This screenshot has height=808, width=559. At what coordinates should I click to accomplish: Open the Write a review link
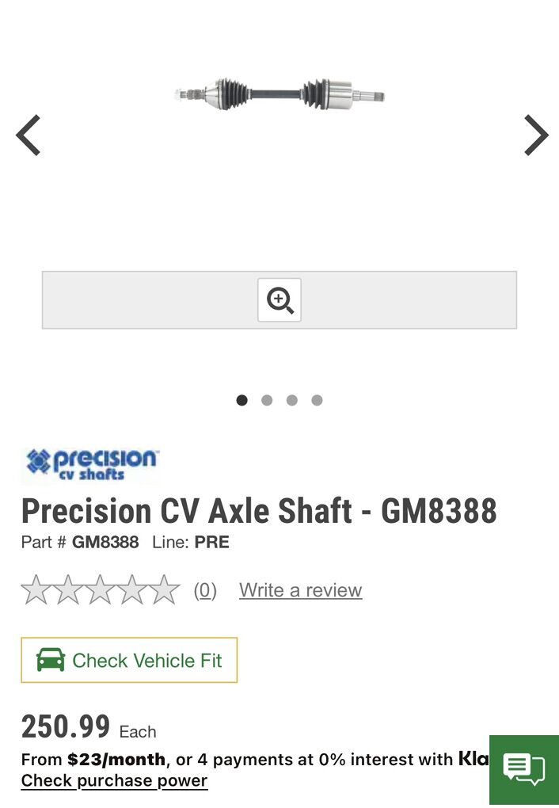[300, 590]
